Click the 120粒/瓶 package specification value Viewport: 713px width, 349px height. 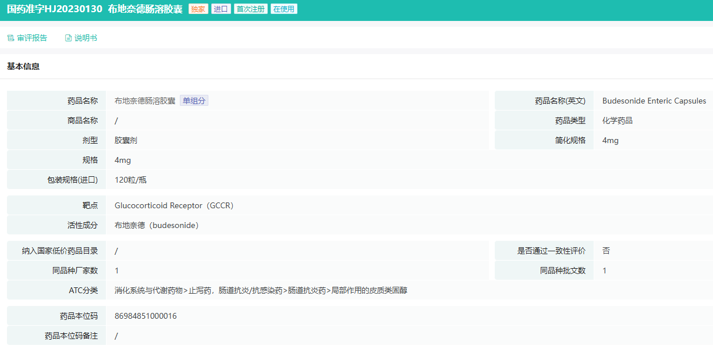(130, 180)
